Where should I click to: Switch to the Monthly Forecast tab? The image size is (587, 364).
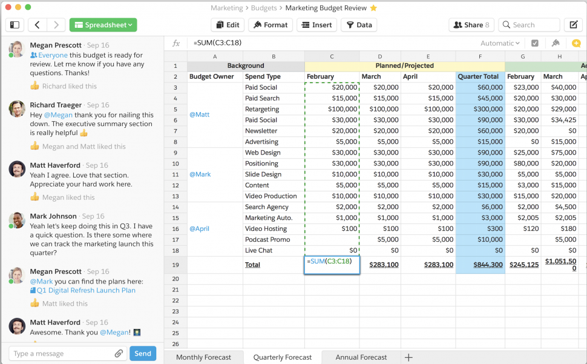click(x=204, y=357)
